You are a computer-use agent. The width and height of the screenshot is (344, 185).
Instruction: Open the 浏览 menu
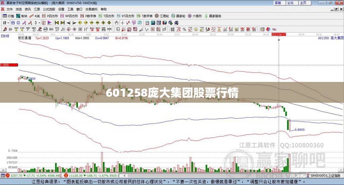point(19,9)
